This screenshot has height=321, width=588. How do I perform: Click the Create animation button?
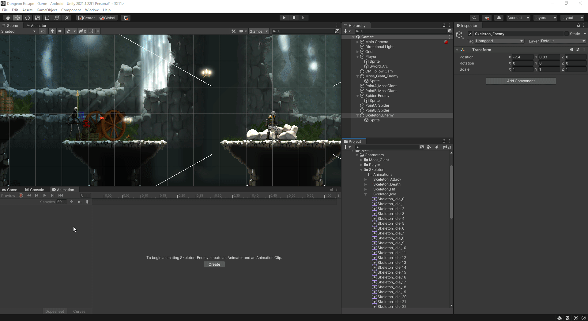pyautogui.click(x=214, y=264)
